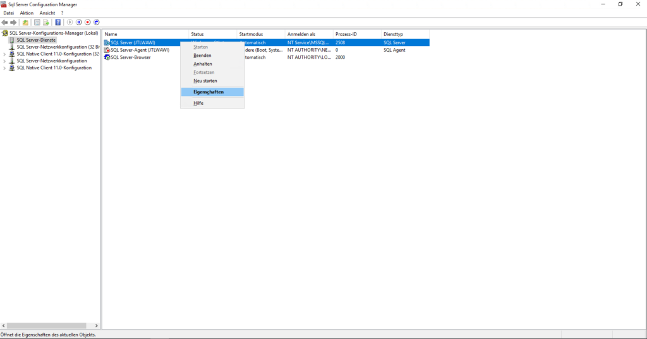
Task: Click the tree pane scroll-right arrow
Action: point(97,326)
